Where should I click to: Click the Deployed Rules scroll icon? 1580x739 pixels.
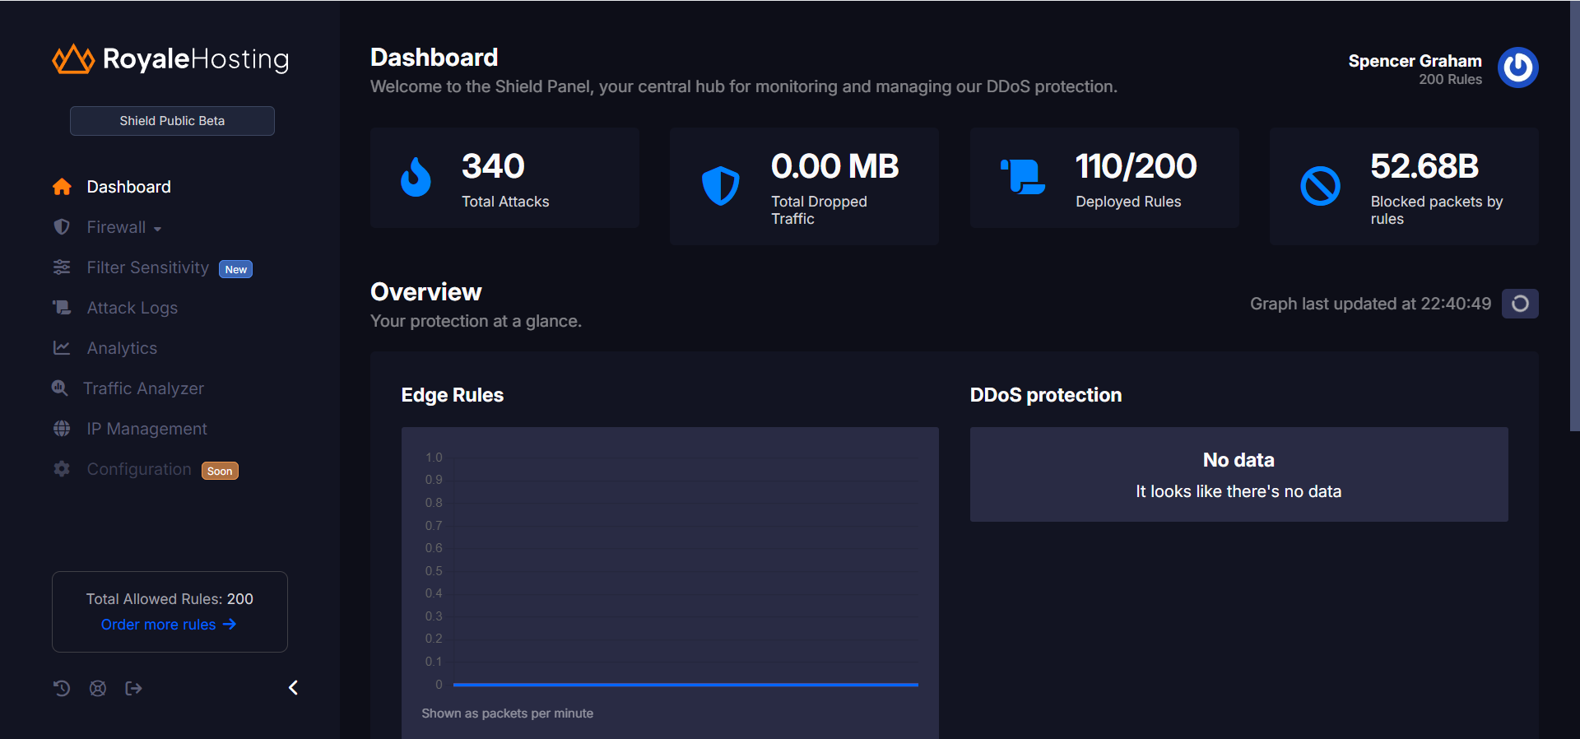click(x=1023, y=177)
